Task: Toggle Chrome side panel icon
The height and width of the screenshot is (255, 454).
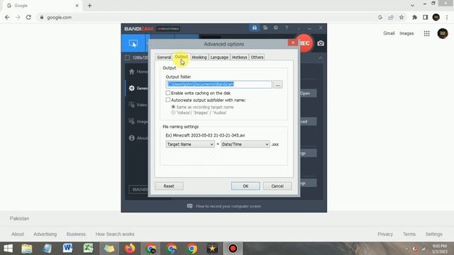Action: click(426, 17)
